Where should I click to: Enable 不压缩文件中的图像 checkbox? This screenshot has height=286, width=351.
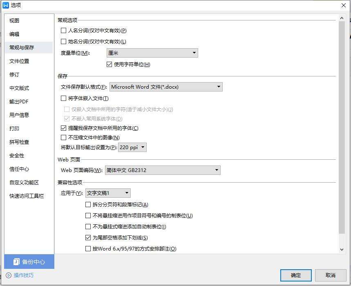tap(64, 137)
